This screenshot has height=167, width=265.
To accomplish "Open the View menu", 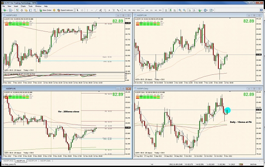I will coord(9,6).
